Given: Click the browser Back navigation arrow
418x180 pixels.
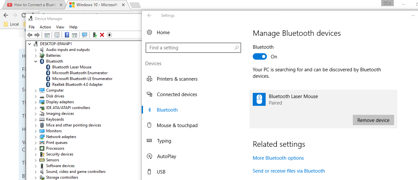Looking at the screenshot, I should [5, 15].
